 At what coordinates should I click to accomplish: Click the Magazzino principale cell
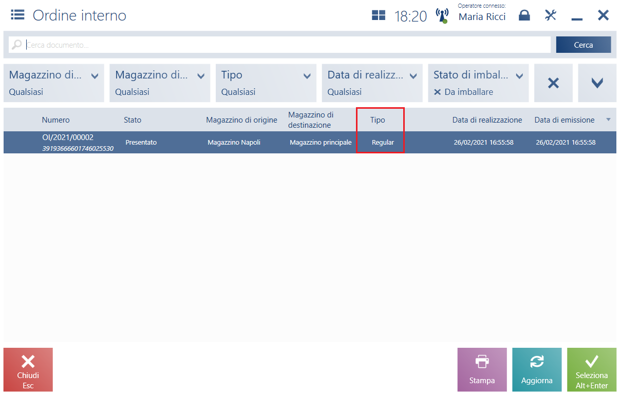(321, 143)
